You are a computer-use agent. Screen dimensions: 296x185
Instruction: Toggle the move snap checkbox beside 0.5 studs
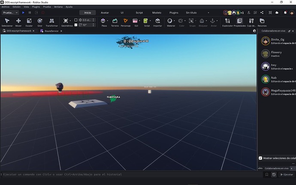pyautogui.click(x=76, y=20)
